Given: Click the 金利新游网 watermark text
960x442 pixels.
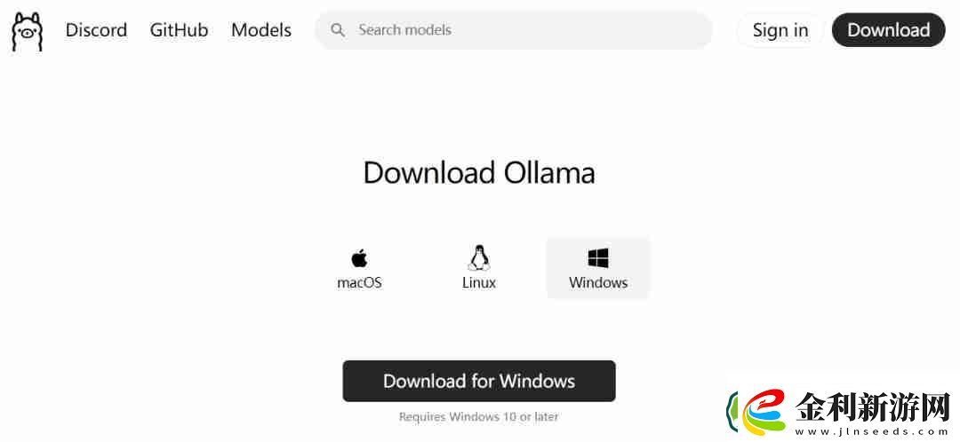Looking at the screenshot, I should click(873, 406).
